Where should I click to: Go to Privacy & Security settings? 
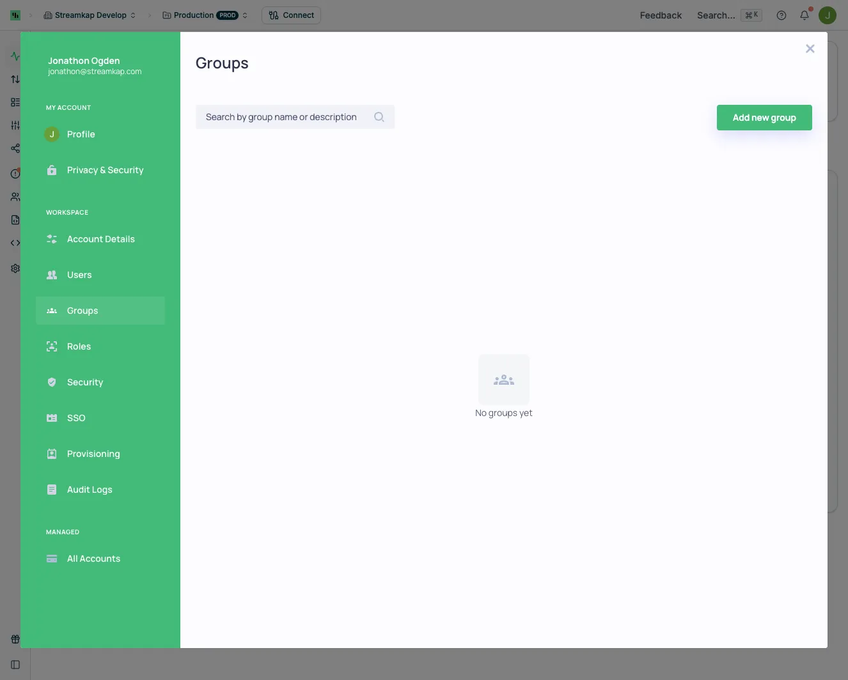(100, 170)
